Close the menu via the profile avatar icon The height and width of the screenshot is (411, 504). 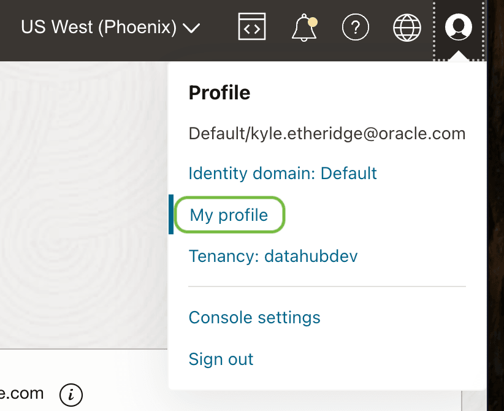(x=458, y=27)
